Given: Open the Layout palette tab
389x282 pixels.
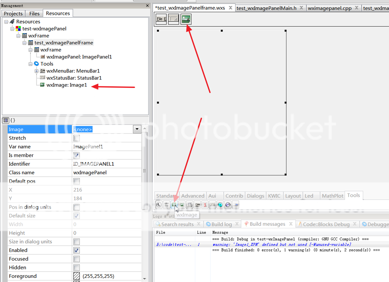Looking at the screenshot, I should click(293, 196).
